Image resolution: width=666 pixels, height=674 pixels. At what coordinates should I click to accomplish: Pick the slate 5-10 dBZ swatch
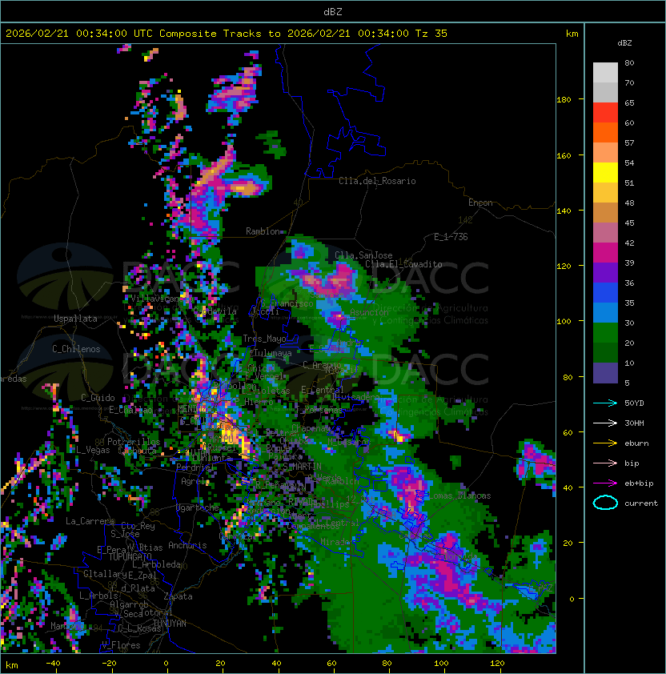pyautogui.click(x=605, y=373)
